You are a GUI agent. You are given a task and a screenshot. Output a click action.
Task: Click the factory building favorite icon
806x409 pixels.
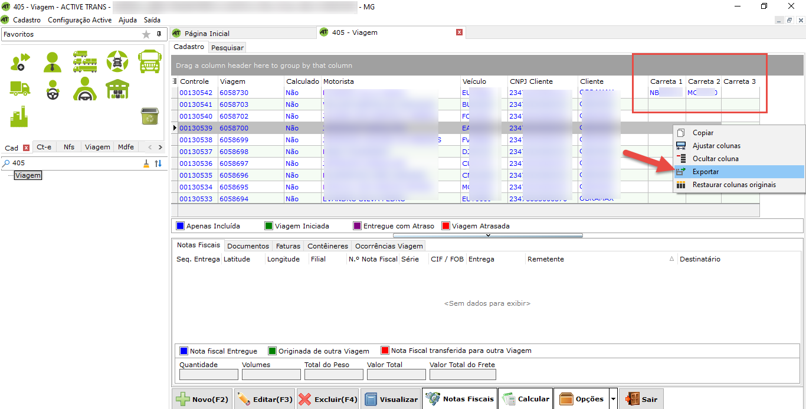click(x=19, y=116)
